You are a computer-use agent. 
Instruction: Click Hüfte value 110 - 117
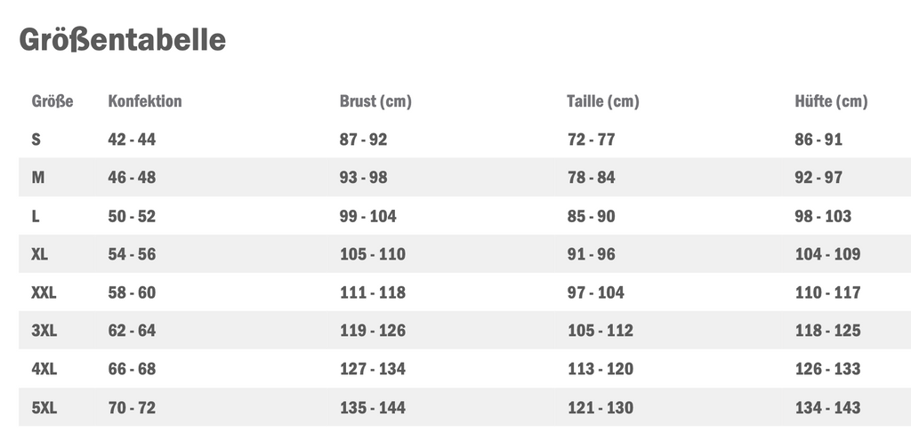pyautogui.click(x=828, y=292)
